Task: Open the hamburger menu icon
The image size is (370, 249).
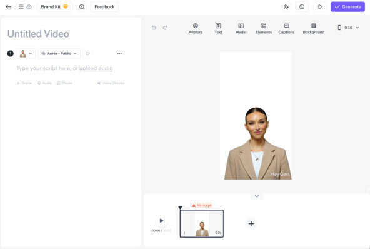Action: [21, 7]
